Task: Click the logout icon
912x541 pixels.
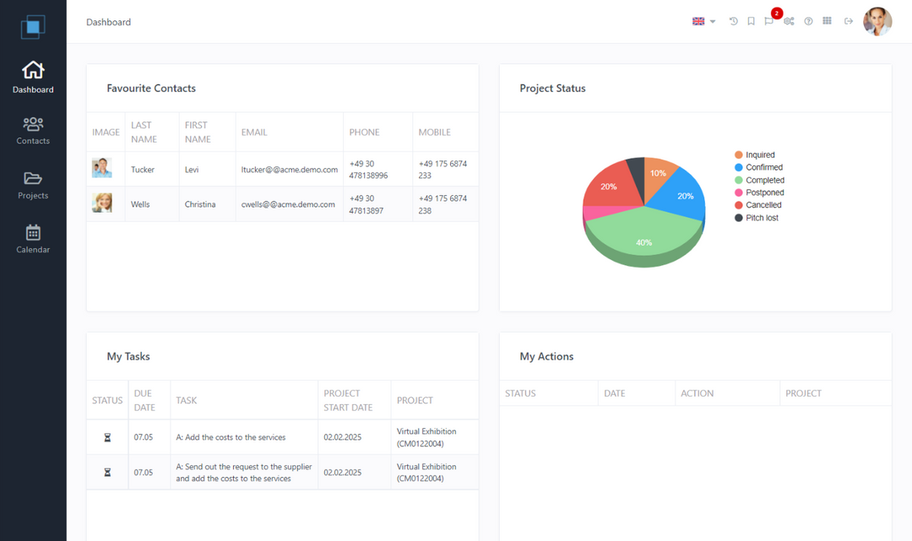Action: point(848,21)
